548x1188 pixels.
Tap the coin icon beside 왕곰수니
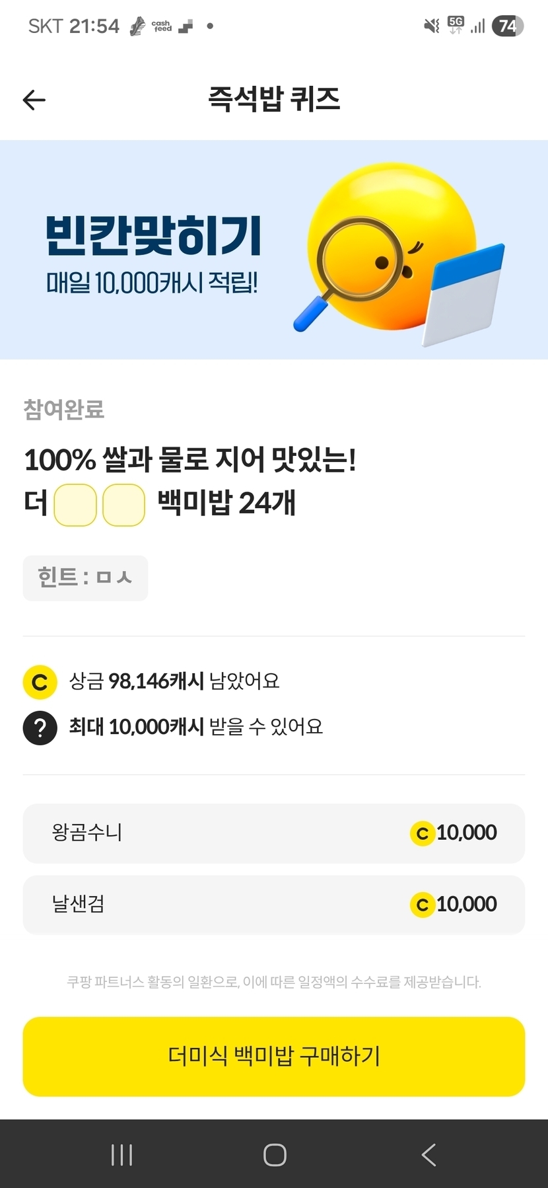click(x=422, y=833)
